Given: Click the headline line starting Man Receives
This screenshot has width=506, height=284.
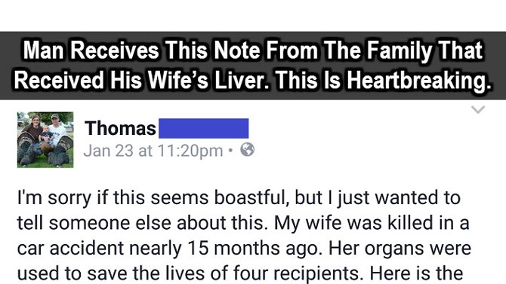Looking at the screenshot, I should pos(253,50).
